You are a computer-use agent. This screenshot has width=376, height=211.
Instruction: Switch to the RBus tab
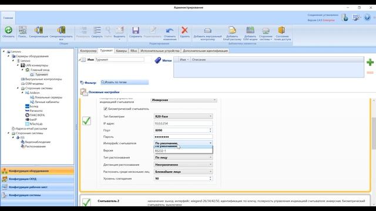tap(133, 51)
